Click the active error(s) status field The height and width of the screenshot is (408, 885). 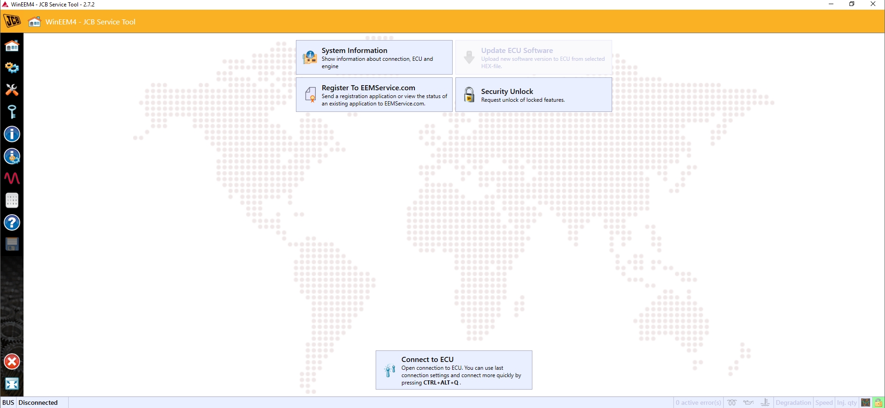click(x=699, y=402)
